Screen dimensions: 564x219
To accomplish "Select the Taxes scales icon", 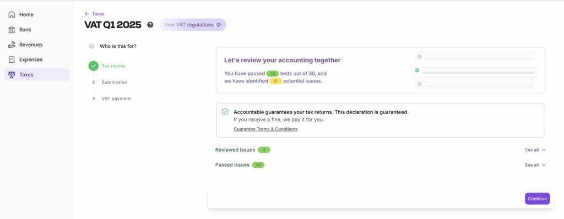I will pyautogui.click(x=12, y=74).
